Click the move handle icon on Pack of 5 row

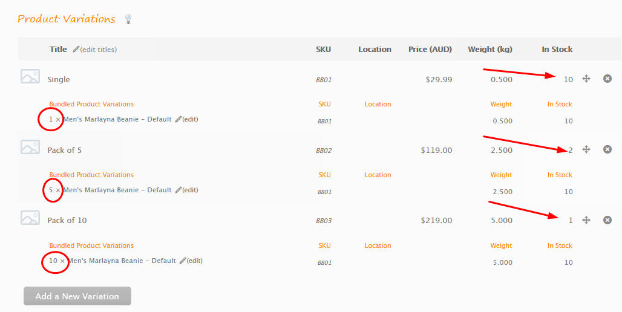586,149
